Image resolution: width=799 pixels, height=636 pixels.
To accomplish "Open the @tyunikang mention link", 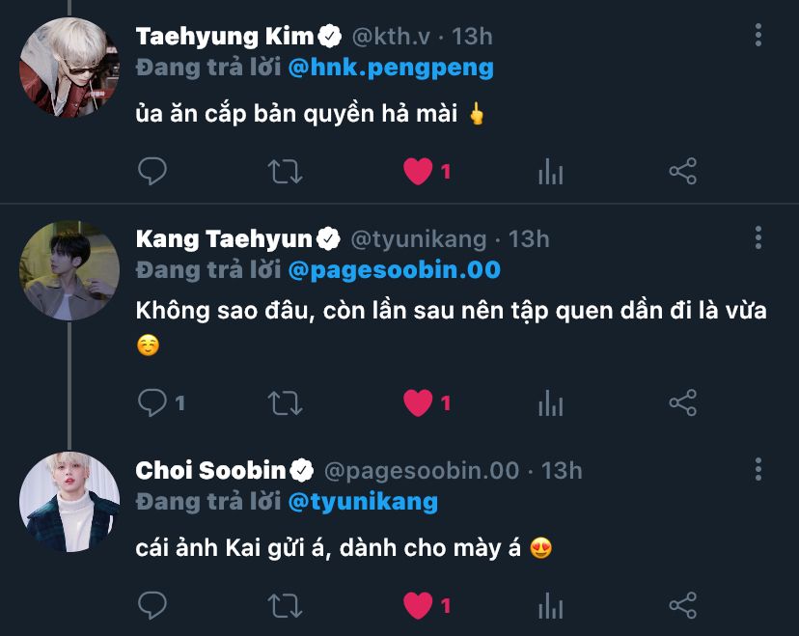I will point(362,502).
